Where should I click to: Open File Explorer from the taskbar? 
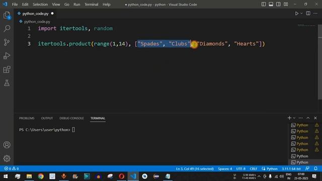(29, 176)
